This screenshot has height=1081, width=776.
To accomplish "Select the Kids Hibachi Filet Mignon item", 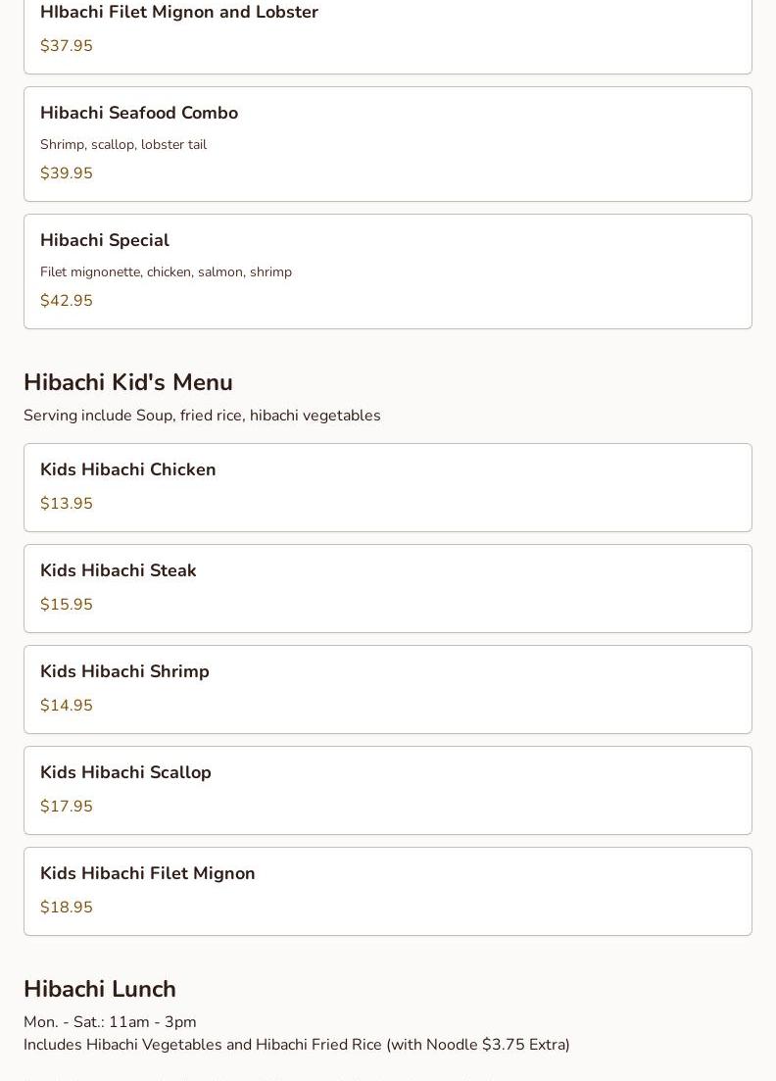I will 148,874.
